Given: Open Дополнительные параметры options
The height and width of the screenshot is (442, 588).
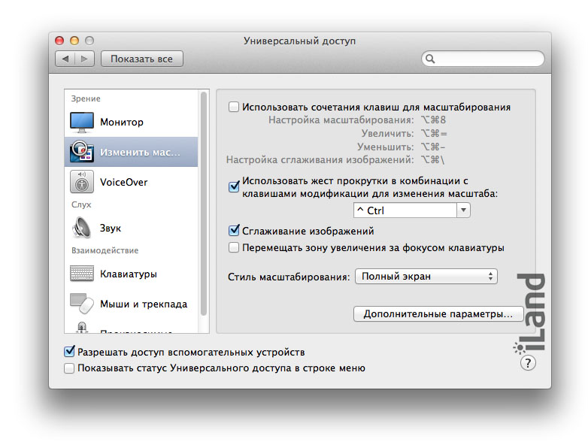Looking at the screenshot, I should click(438, 313).
